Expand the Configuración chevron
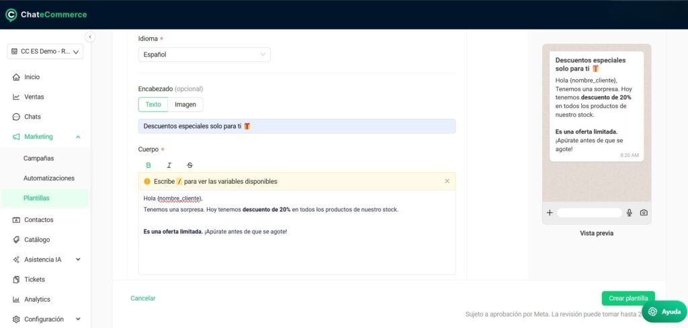The width and height of the screenshot is (688, 328). tap(78, 319)
